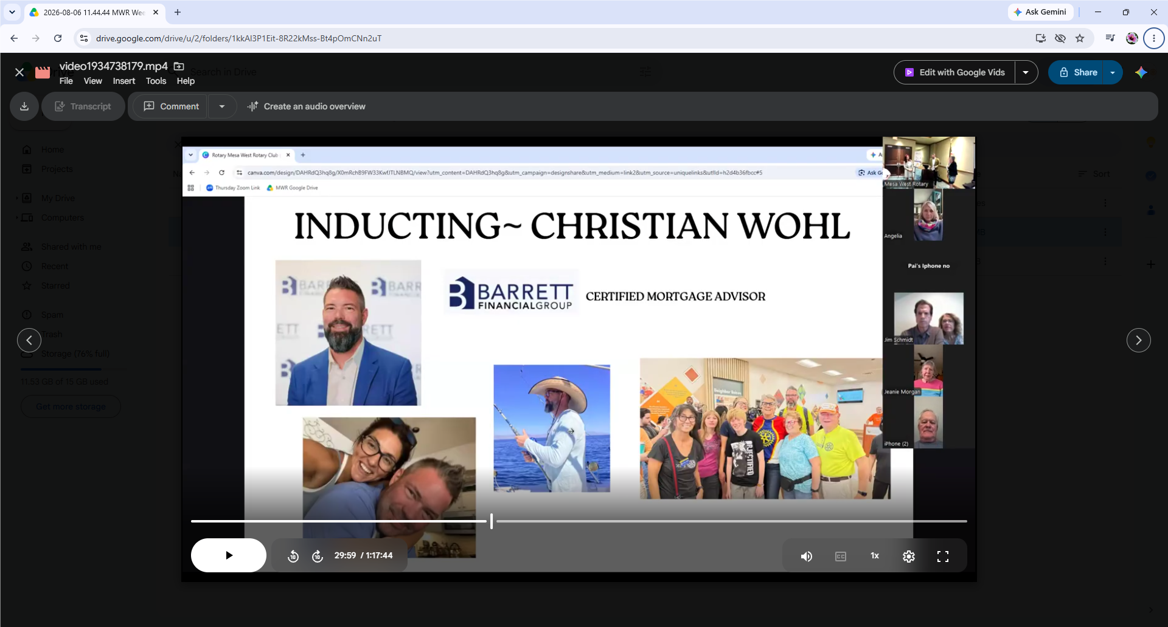
Task: Expand the Edit with Google Vids dropdown
Action: tap(1026, 72)
